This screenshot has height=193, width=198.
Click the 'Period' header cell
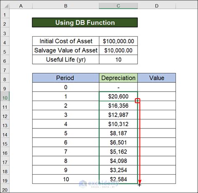66,78
